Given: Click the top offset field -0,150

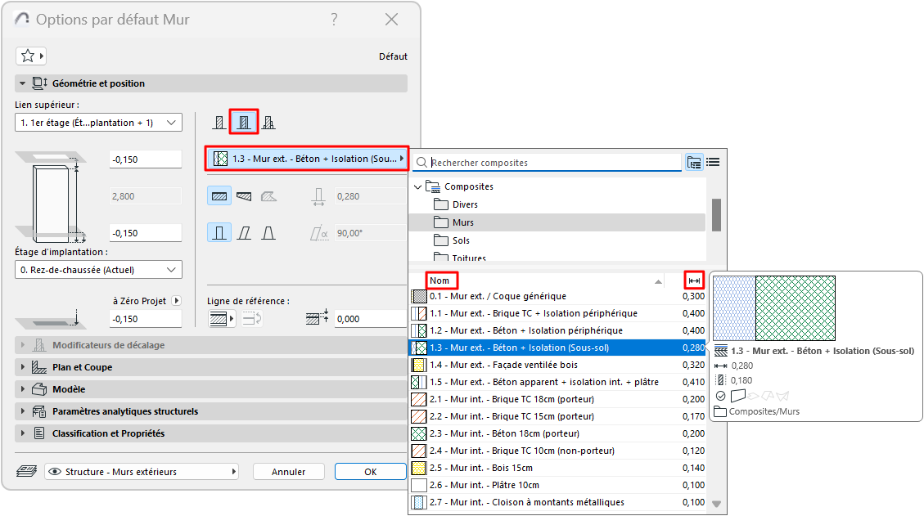Looking at the screenshot, I should coord(146,159).
